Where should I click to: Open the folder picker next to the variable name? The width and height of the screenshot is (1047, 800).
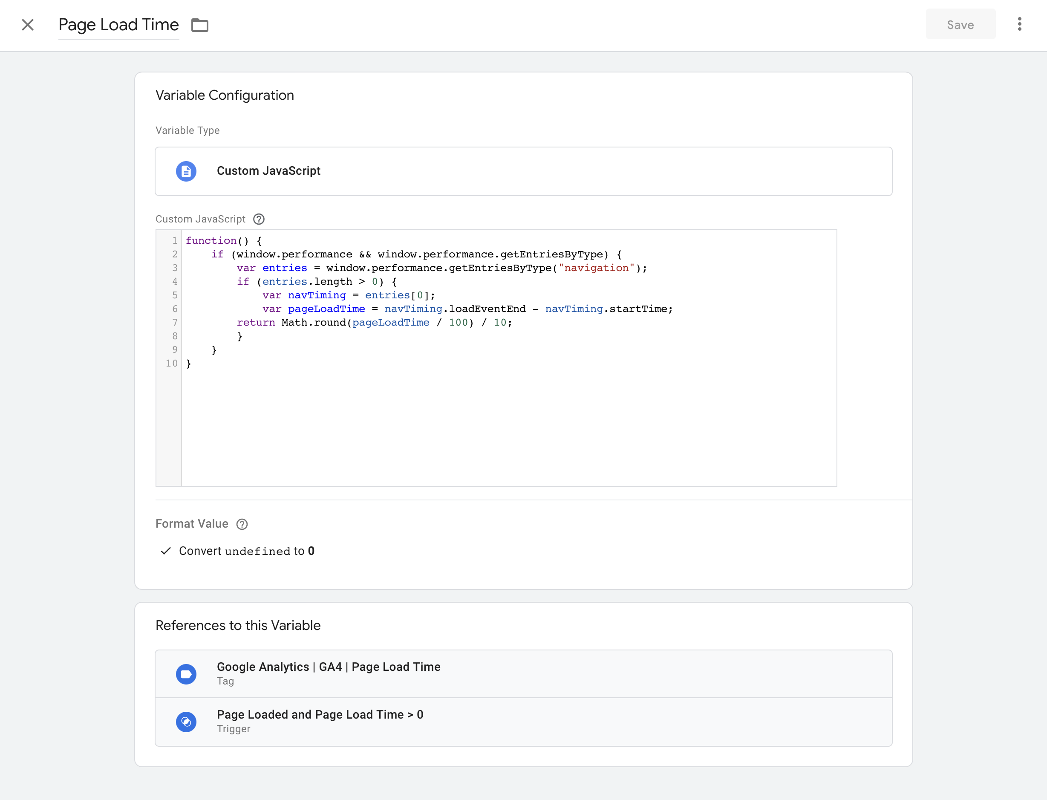click(x=199, y=25)
